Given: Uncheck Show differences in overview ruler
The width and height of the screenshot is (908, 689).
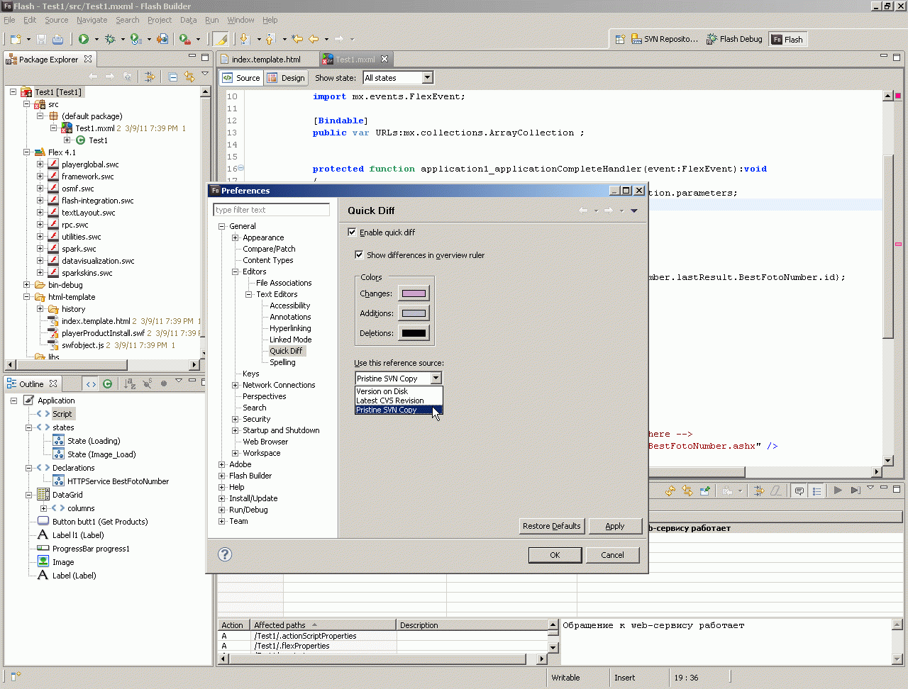Looking at the screenshot, I should coord(359,254).
